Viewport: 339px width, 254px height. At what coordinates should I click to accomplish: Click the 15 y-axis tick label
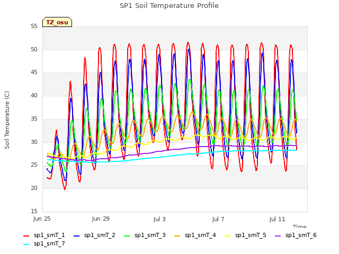pos(34,211)
